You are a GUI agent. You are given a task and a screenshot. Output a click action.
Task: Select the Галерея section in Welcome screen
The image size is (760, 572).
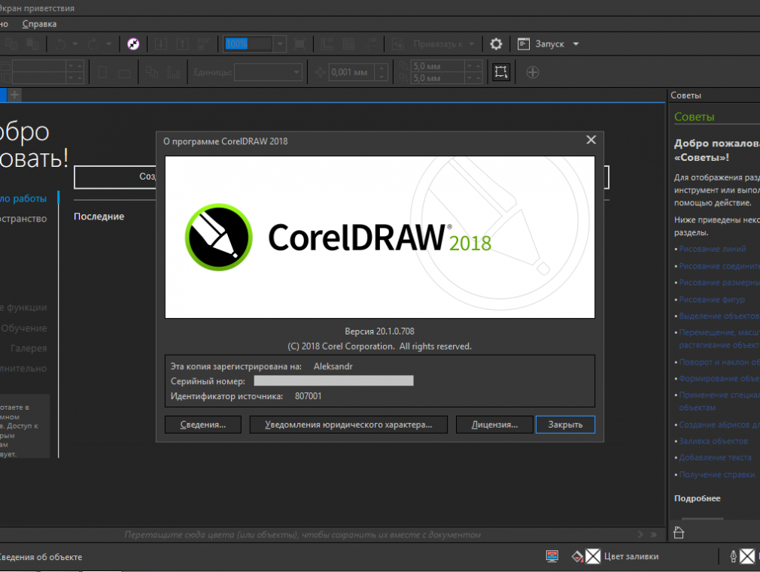29,348
